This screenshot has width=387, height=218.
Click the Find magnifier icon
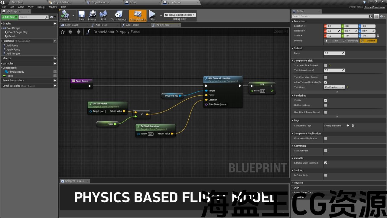[103, 15]
